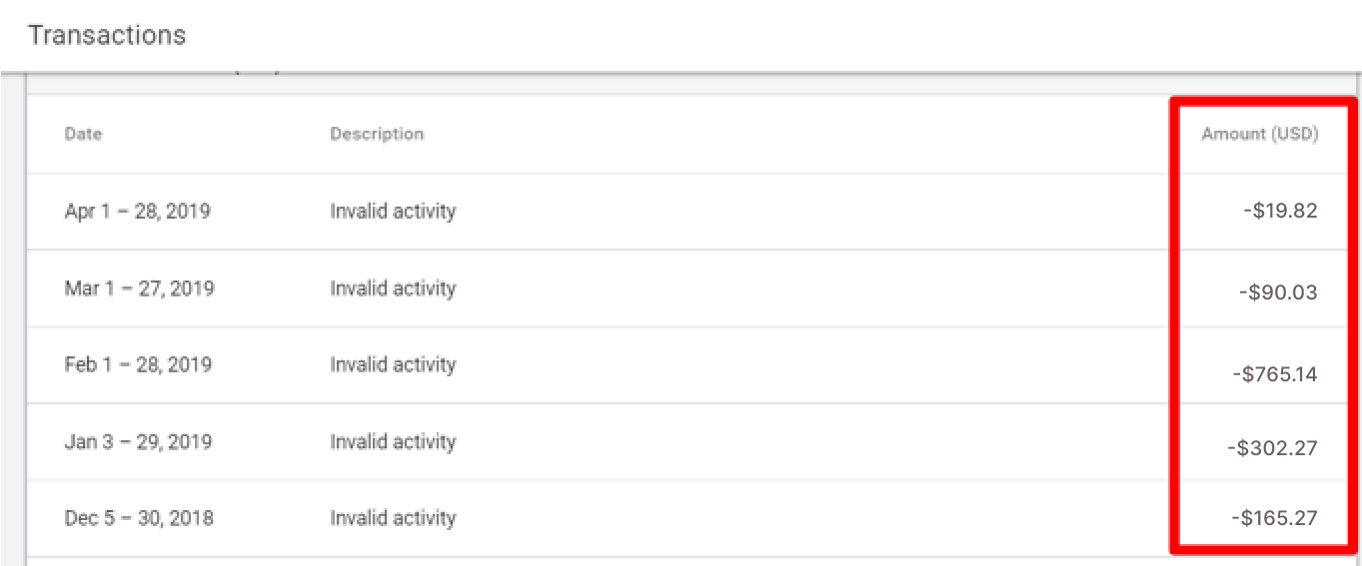
Task: Click the Date column header
Action: [83, 134]
